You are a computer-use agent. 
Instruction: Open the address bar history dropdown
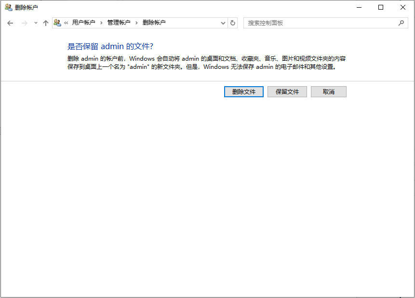click(x=222, y=23)
